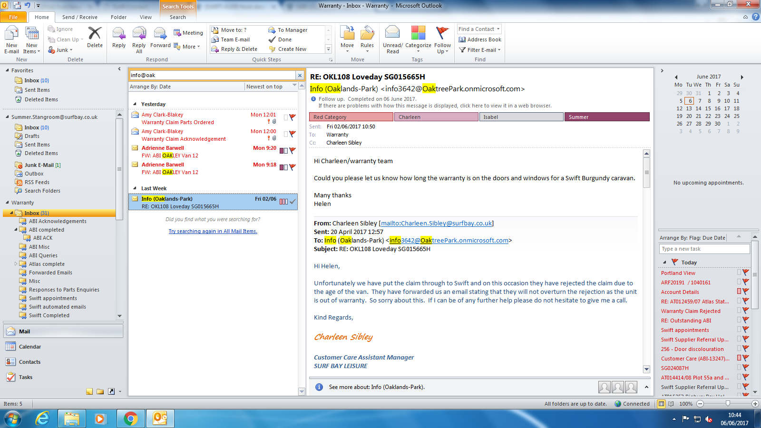Open the Tasks navigation pane
761x428 pixels.
tap(63, 377)
